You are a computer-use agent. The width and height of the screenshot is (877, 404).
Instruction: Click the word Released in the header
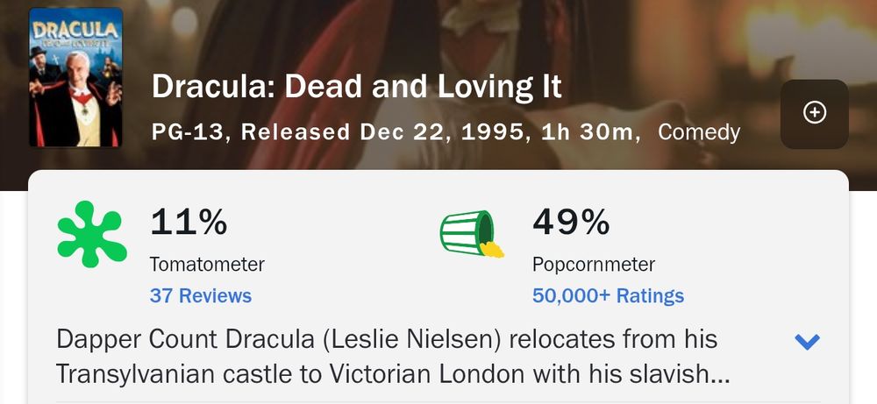[295, 132]
